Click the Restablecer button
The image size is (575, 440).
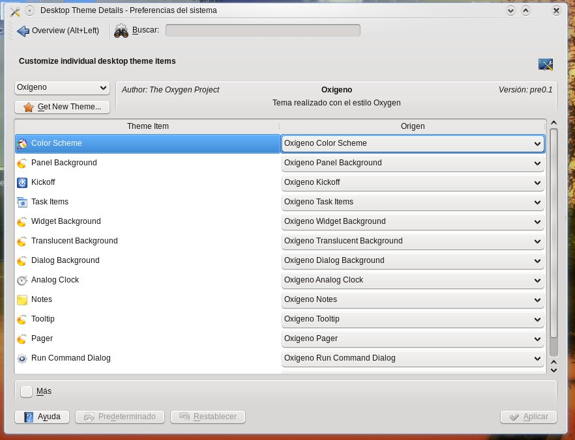pyautogui.click(x=208, y=417)
